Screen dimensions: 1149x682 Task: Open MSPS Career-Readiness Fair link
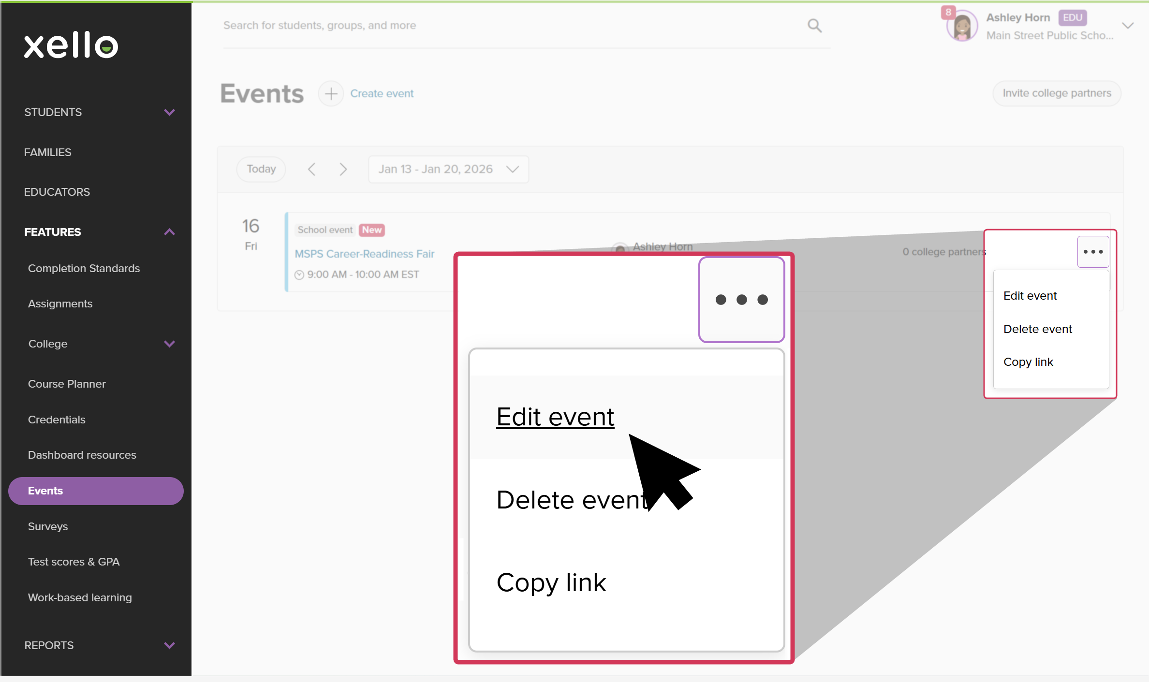coord(365,254)
